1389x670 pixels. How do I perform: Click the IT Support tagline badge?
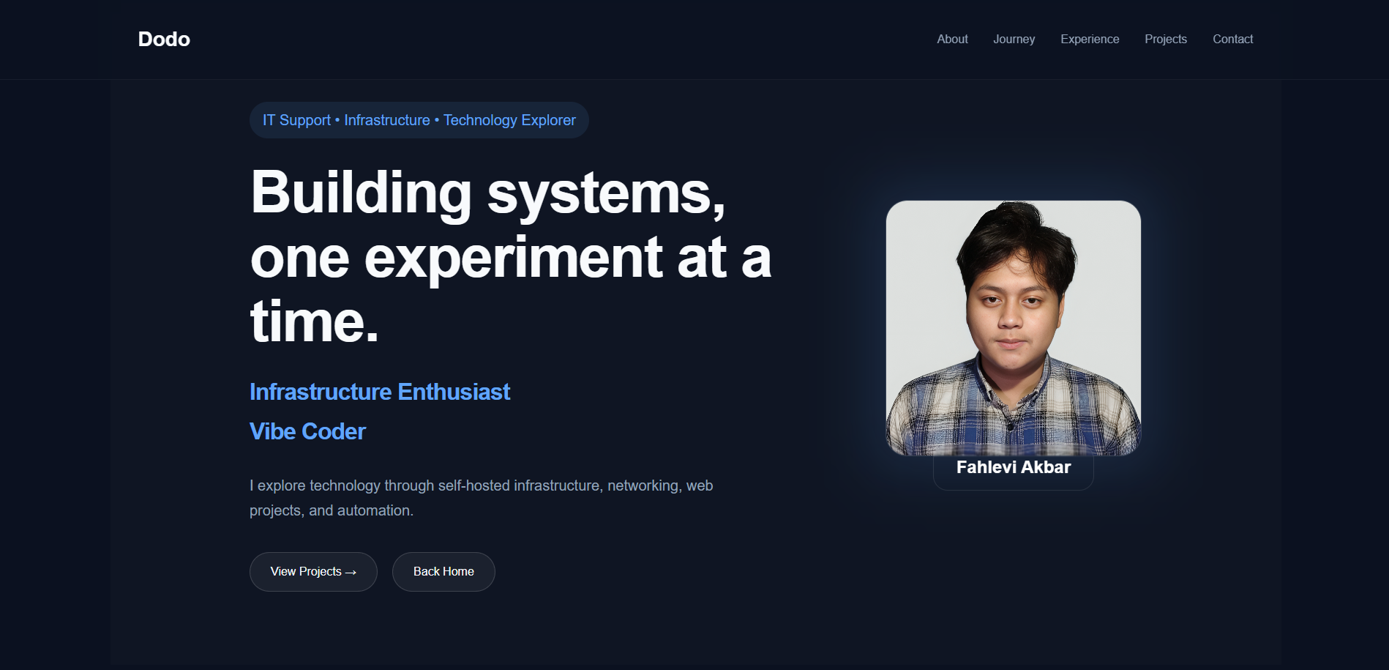click(419, 120)
